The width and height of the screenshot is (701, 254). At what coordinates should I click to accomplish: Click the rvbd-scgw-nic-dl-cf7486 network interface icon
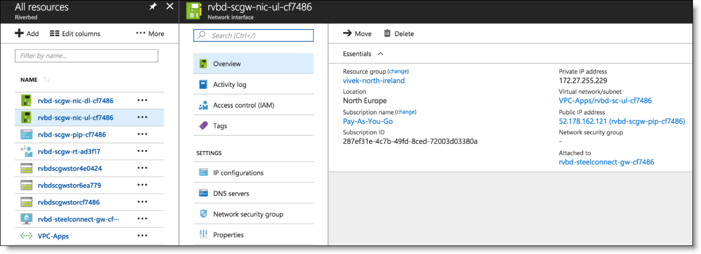(x=26, y=101)
